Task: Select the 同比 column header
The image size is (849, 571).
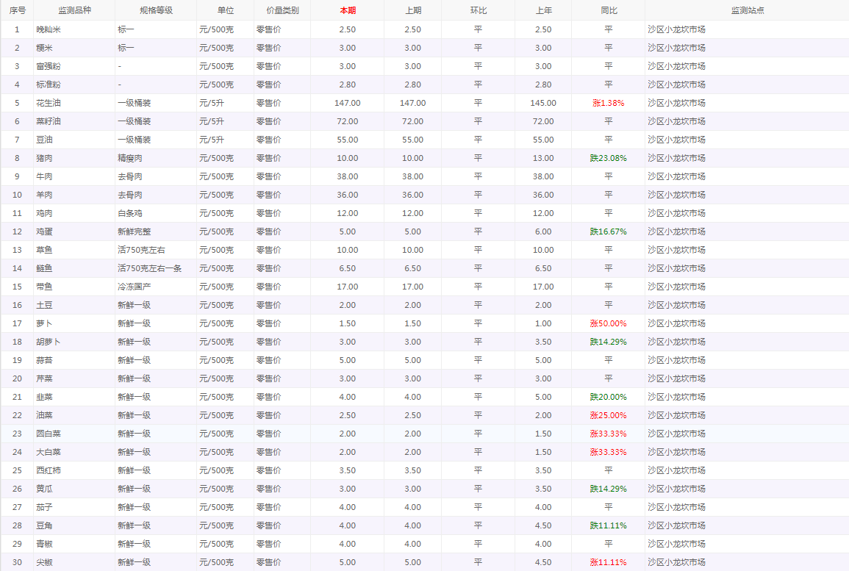Action: point(609,10)
